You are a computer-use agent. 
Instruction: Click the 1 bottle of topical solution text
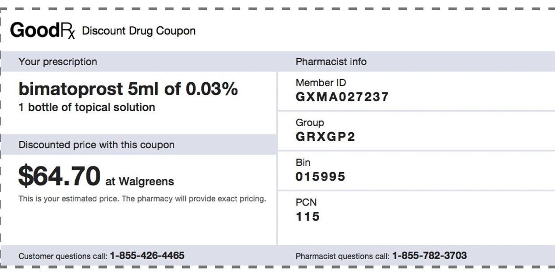pos(87,107)
